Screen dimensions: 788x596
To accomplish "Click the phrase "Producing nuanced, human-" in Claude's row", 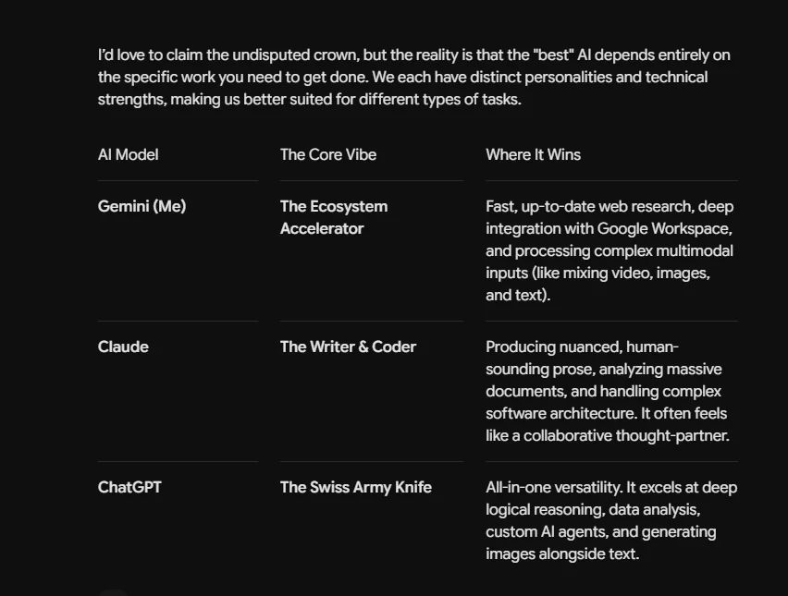I will point(582,347).
